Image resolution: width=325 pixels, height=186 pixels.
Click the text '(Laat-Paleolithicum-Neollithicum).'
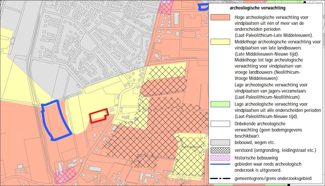coord(268,97)
